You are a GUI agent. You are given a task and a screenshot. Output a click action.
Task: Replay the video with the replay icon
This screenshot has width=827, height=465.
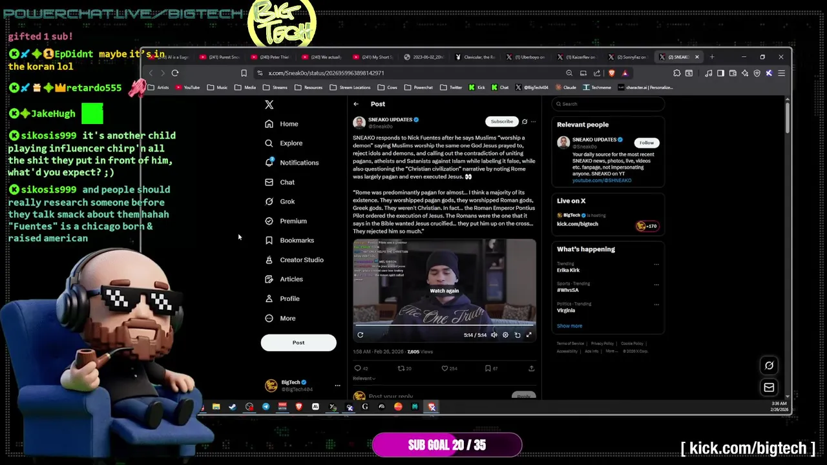pos(361,335)
